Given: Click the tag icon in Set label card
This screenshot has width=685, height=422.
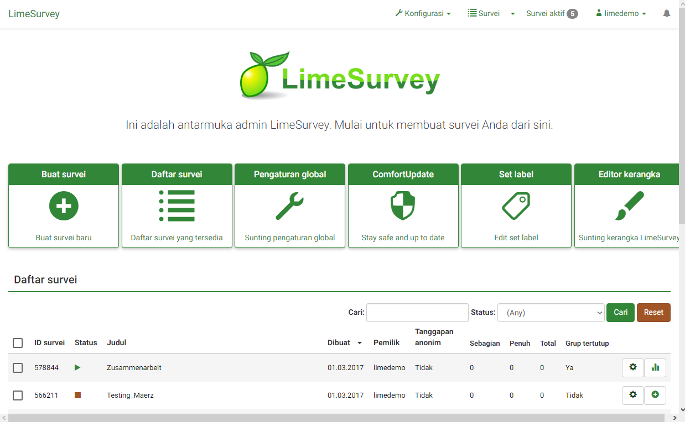Looking at the screenshot, I should pyautogui.click(x=516, y=206).
